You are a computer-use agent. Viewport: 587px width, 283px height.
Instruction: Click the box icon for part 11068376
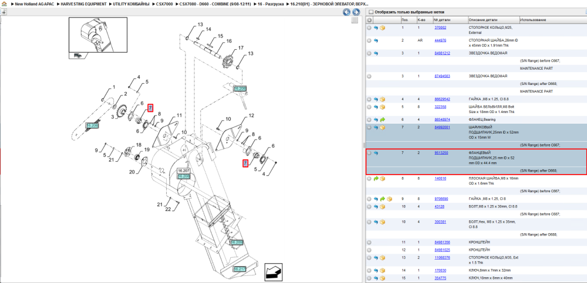pos(383,258)
